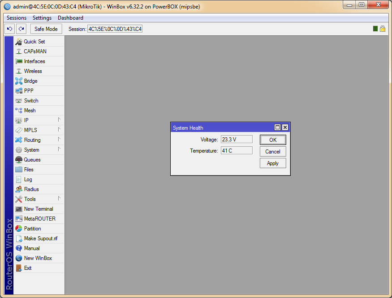Viewport: 392px width, 298px height.
Task: Toggle the Safe Mode button
Action: coord(46,29)
